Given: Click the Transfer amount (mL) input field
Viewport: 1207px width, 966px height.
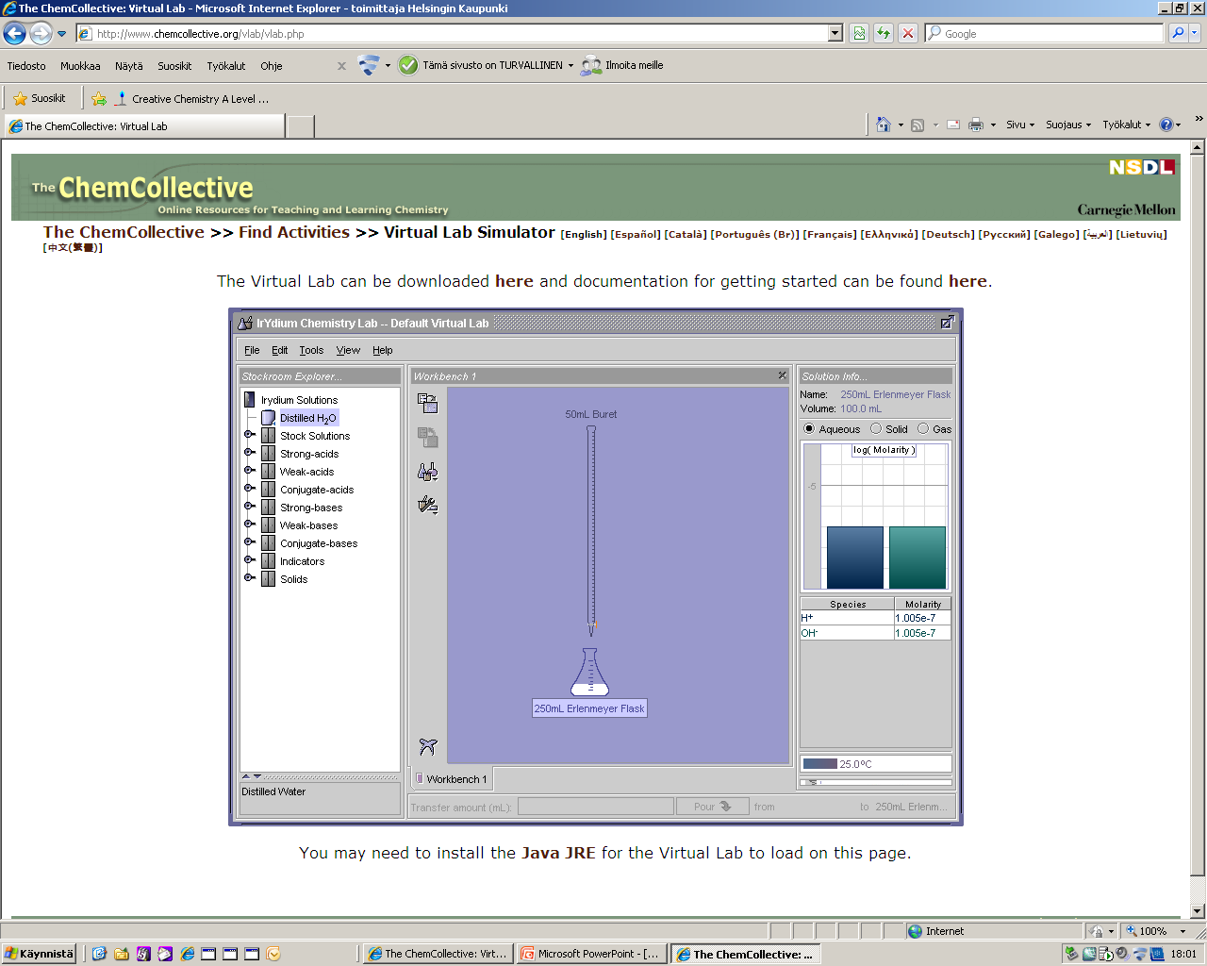Looking at the screenshot, I should [x=595, y=807].
